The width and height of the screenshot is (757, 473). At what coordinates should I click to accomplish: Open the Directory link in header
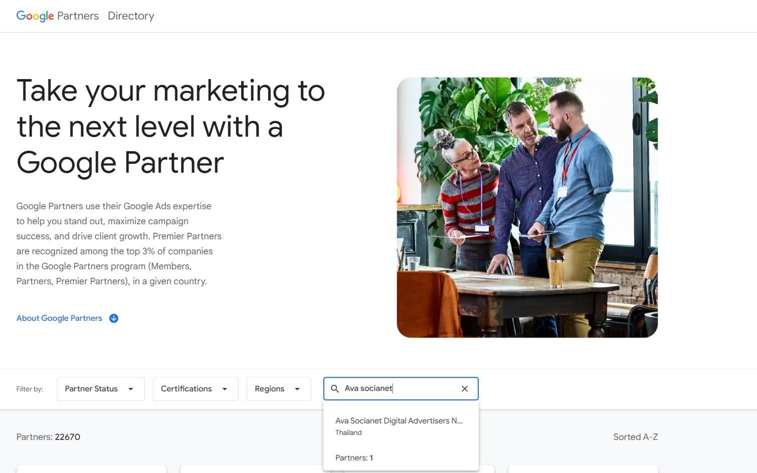click(131, 16)
